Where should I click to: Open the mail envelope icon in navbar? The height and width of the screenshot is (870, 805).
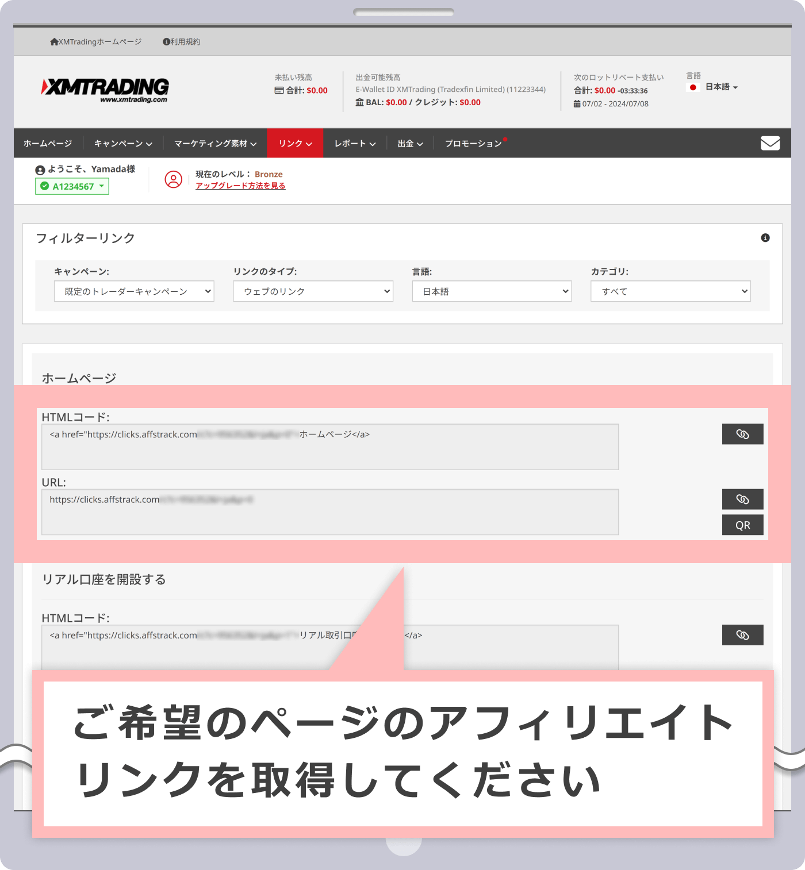770,143
